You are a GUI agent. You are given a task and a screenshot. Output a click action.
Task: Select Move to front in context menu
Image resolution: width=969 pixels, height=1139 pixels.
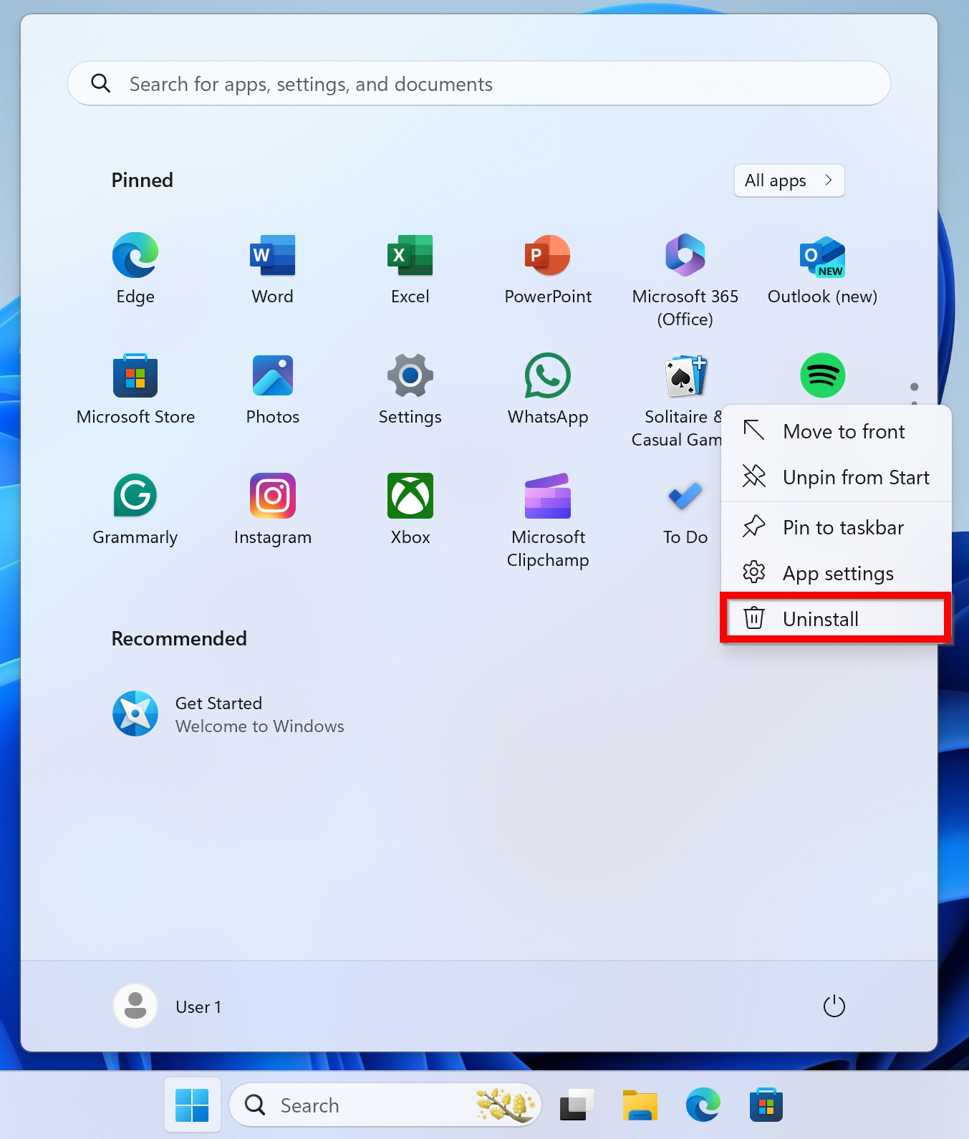[x=837, y=431]
